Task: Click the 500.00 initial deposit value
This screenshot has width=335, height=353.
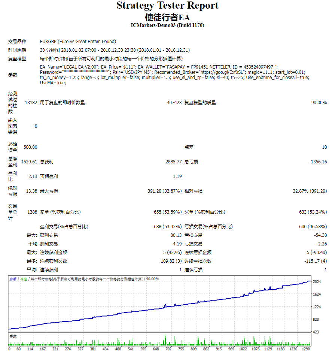Action: (30, 147)
